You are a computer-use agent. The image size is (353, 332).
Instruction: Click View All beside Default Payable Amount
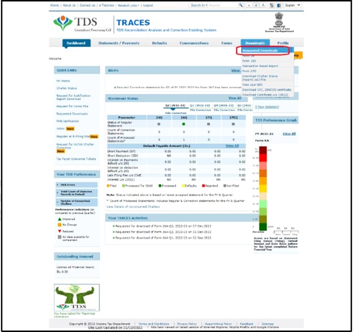coord(232,146)
